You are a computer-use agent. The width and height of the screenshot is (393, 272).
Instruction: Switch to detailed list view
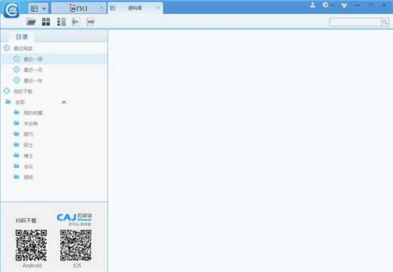click(61, 22)
